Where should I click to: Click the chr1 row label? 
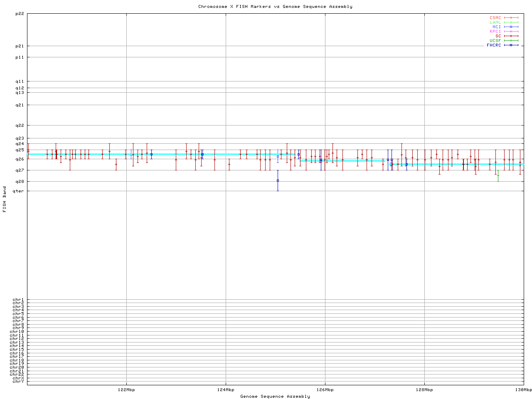click(x=18, y=300)
